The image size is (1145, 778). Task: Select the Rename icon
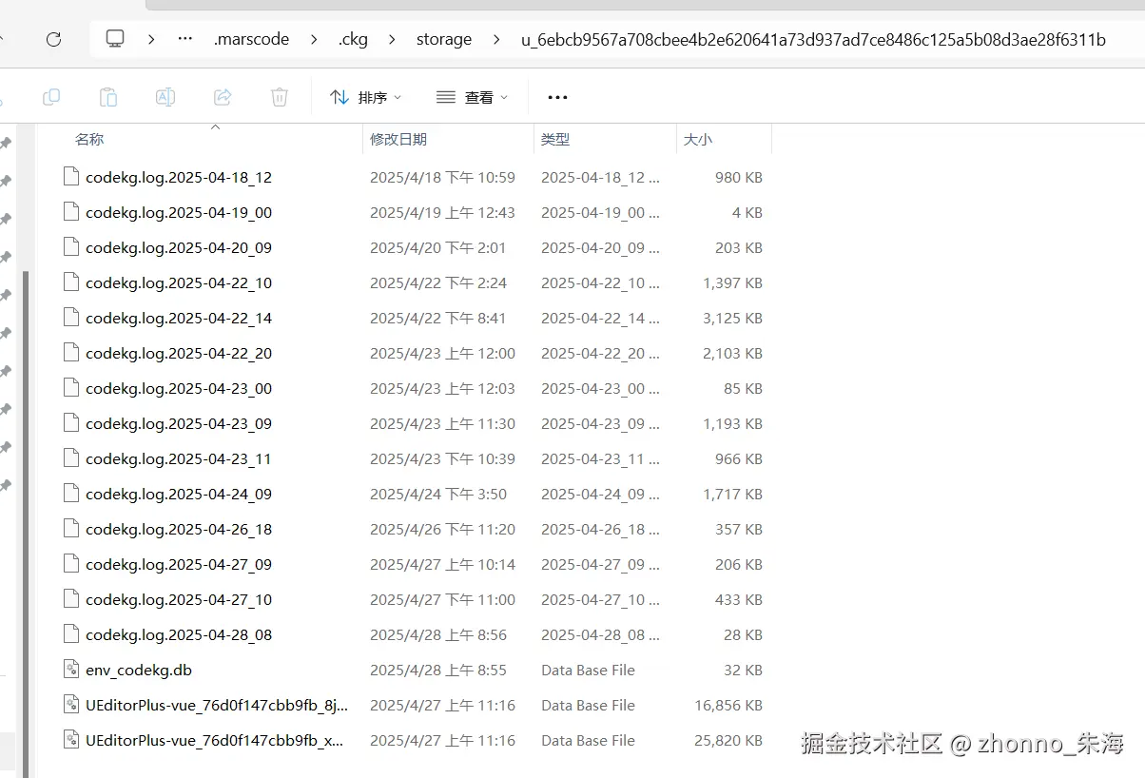click(x=165, y=96)
